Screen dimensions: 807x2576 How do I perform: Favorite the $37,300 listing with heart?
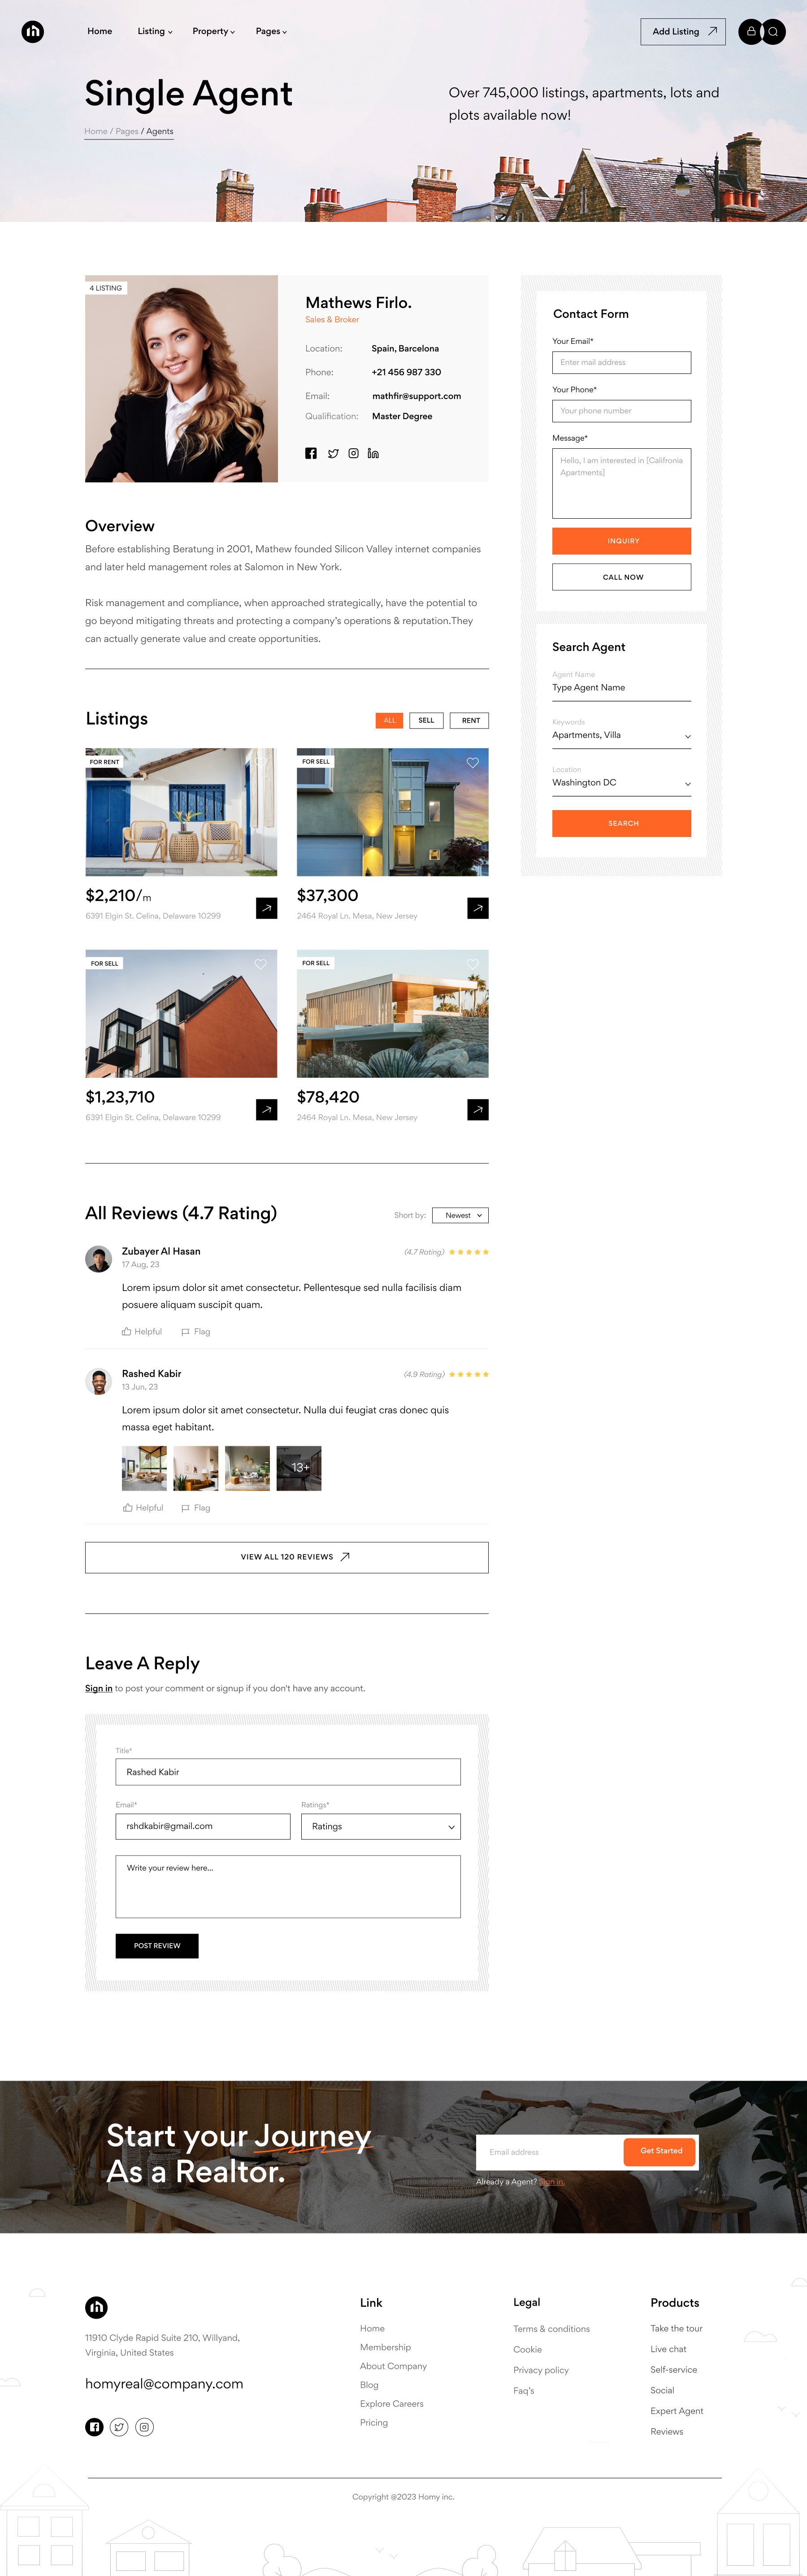pyautogui.click(x=472, y=763)
